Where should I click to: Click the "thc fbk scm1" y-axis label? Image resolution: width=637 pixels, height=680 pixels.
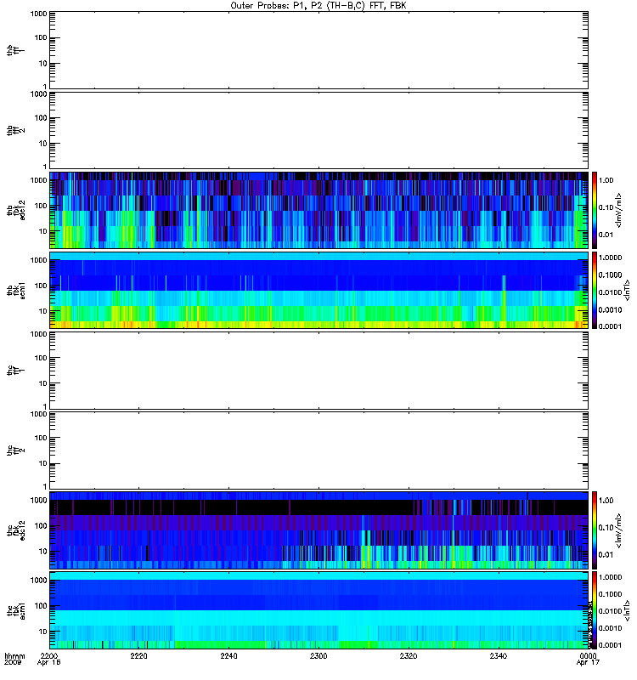(x=16, y=610)
